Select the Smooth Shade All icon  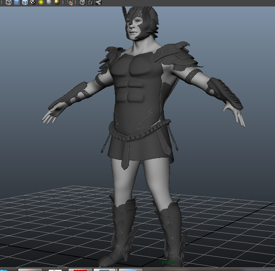tap(17, 2)
